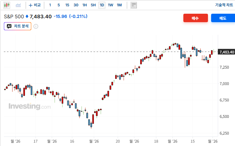Click the 7,000 price axis label
Viewport: 235px width, 146px height.
point(224,84)
